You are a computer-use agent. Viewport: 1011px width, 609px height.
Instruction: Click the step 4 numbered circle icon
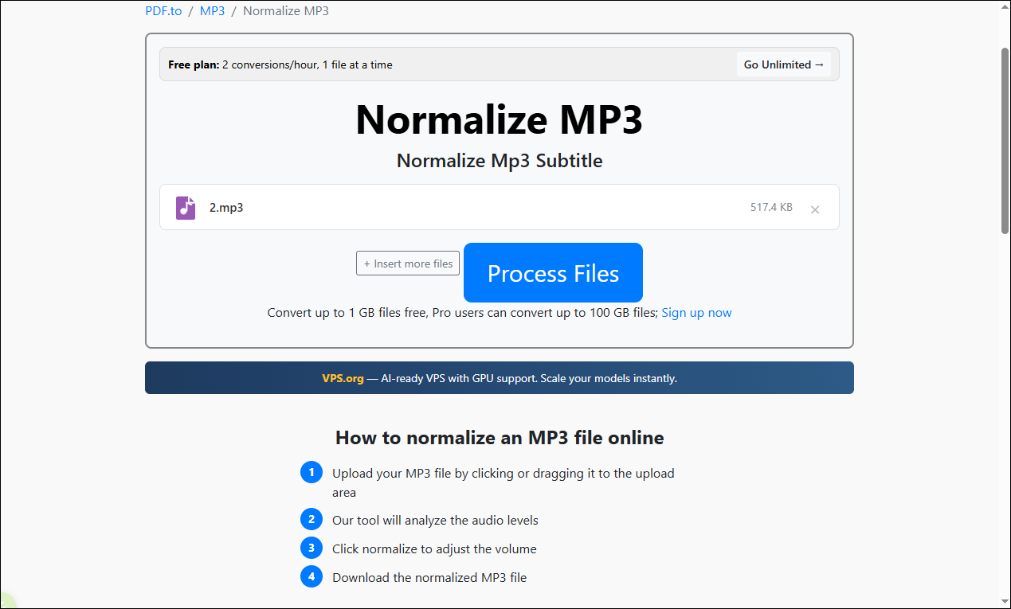coord(312,576)
